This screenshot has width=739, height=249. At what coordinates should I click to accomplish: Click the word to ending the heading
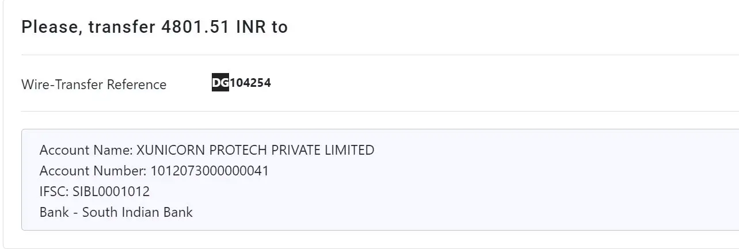click(279, 27)
